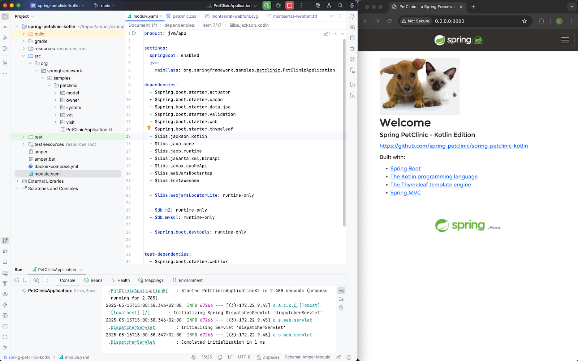Image resolution: width=578 pixels, height=361 pixels.
Task: Open the Search Everywhere magnifier icon
Action: coord(340,5)
